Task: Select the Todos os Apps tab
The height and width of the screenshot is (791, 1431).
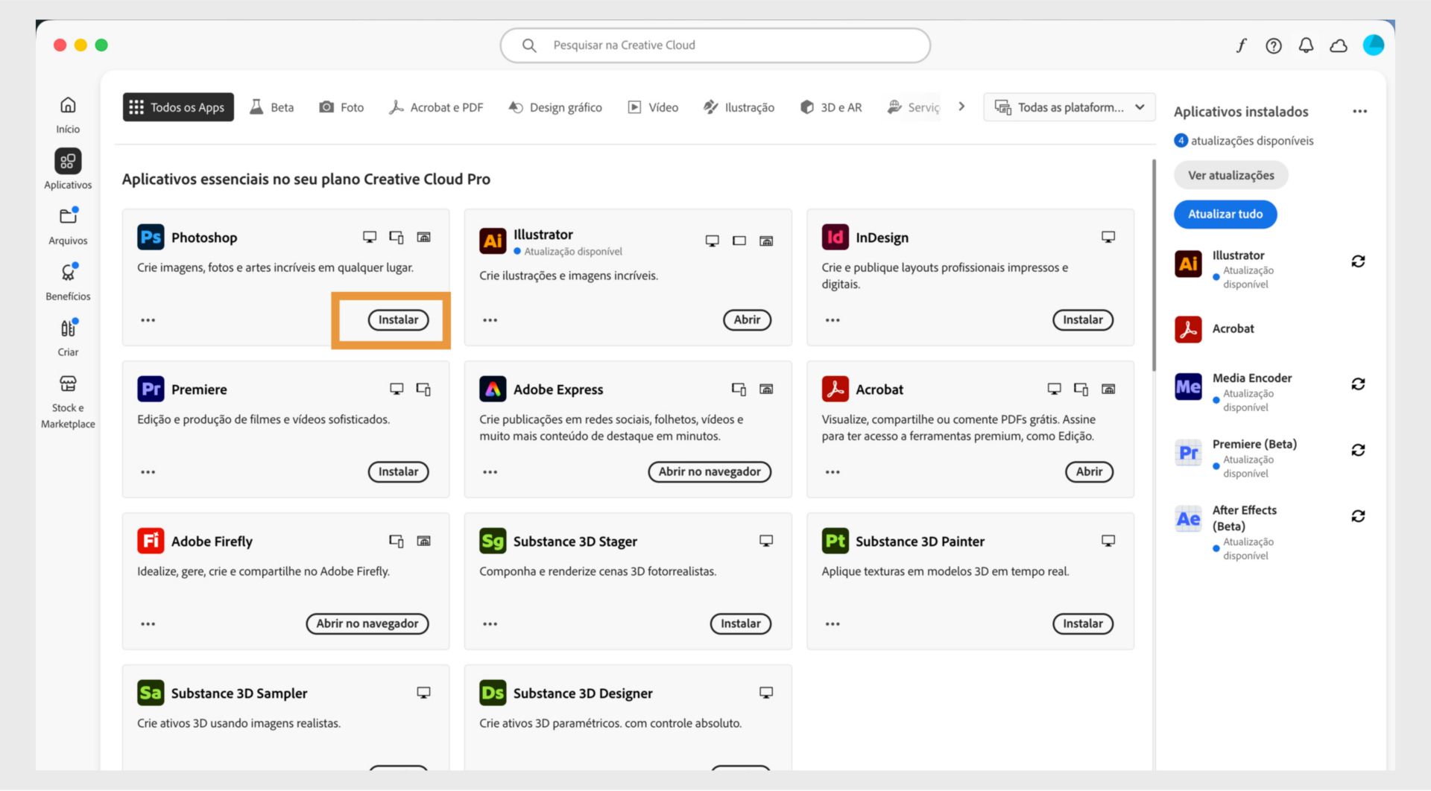Action: (178, 107)
